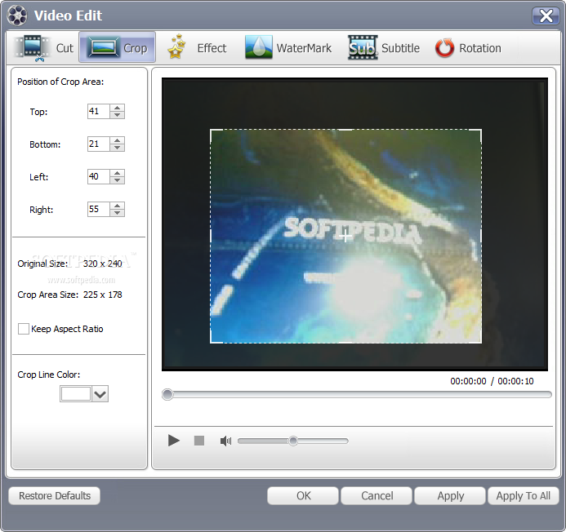Decrease the Left crop value

117,180
